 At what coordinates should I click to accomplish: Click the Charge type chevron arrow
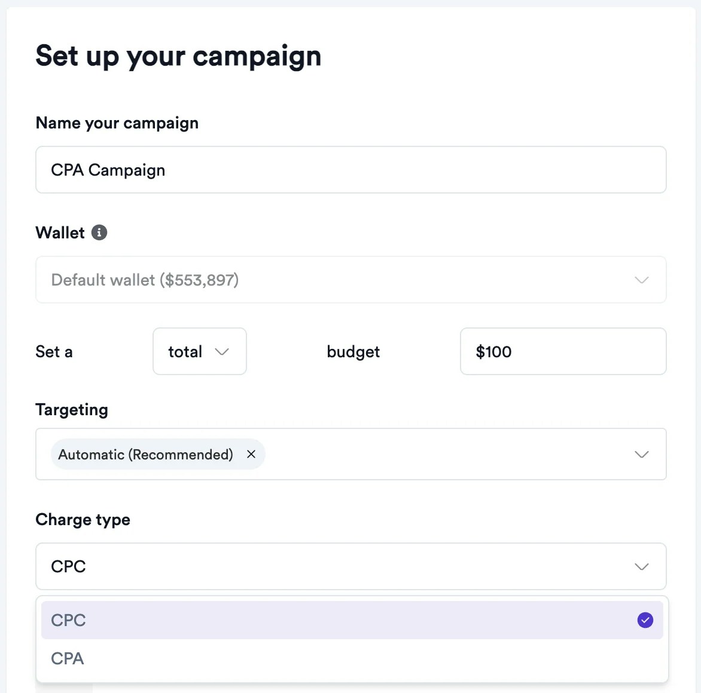[641, 567]
